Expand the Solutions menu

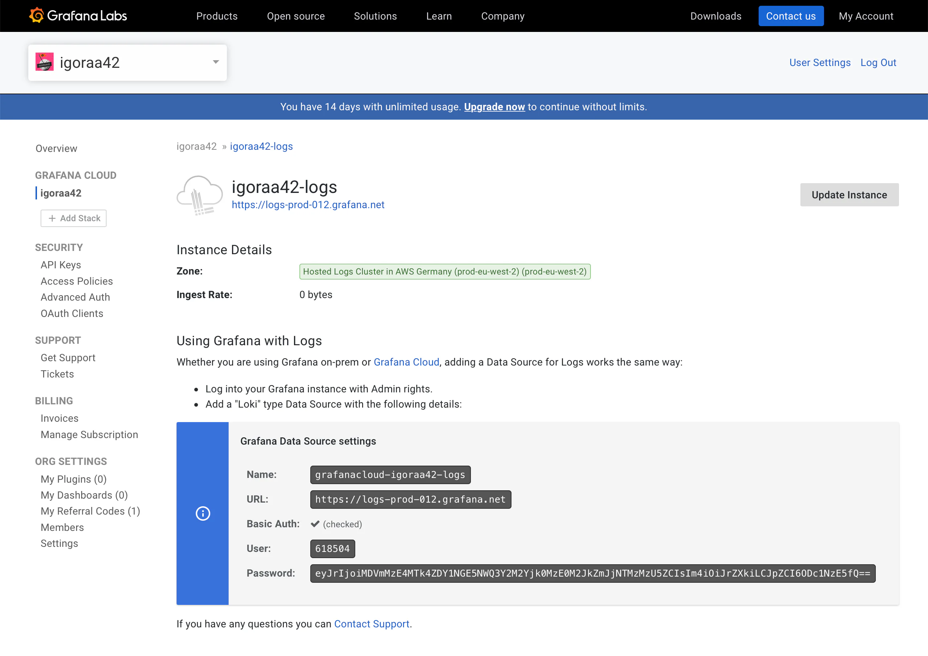click(x=375, y=16)
